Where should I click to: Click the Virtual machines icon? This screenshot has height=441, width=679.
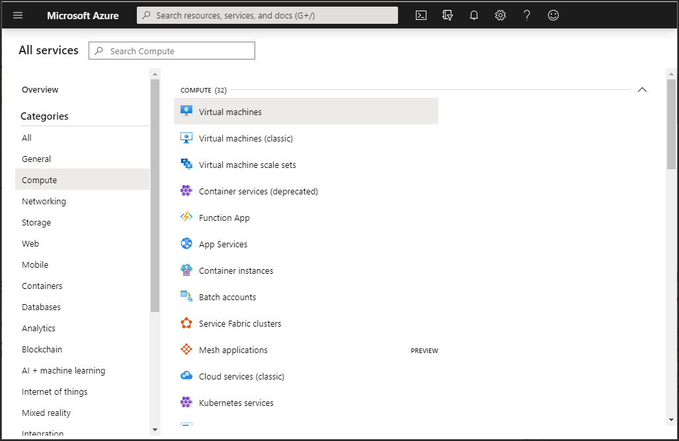186,111
